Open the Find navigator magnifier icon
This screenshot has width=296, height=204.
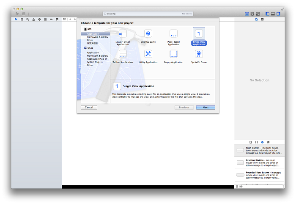coord(28,19)
